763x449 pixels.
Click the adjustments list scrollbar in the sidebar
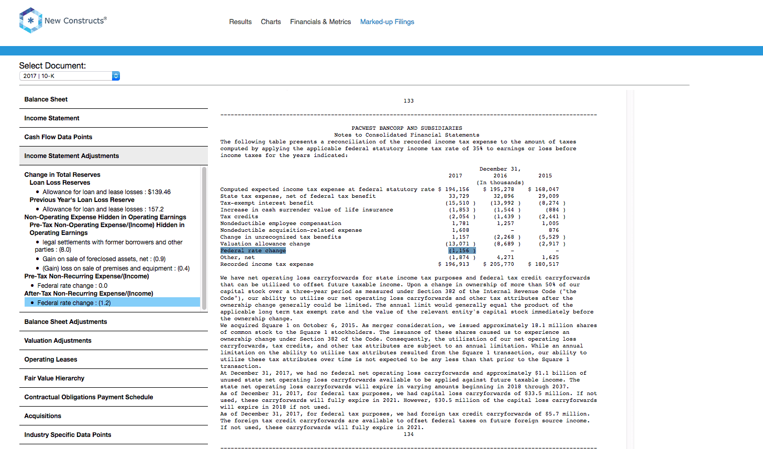click(204, 238)
